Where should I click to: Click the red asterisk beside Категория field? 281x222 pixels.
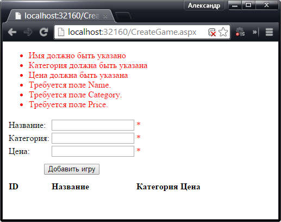139,137
